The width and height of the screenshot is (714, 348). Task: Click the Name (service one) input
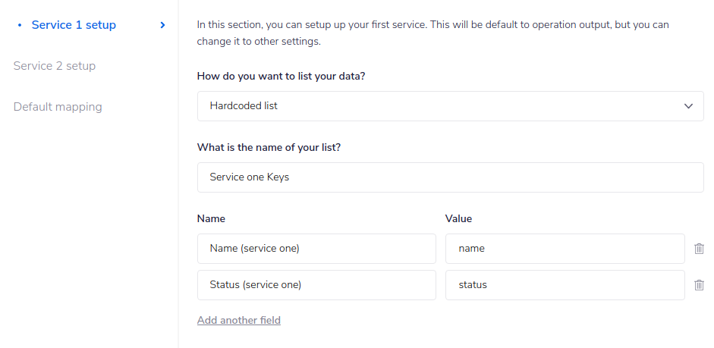(316, 249)
